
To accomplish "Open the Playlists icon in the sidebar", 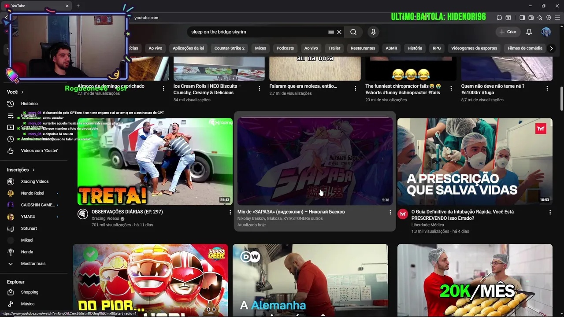I will [x=11, y=116].
